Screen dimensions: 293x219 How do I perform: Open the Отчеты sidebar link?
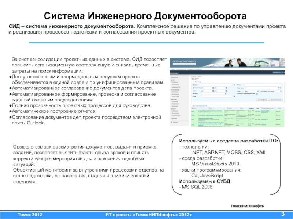(174, 118)
